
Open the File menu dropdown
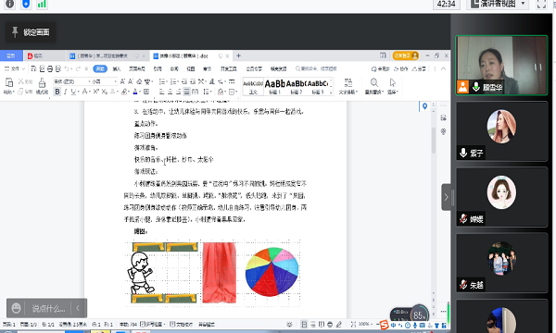pyautogui.click(x=15, y=68)
